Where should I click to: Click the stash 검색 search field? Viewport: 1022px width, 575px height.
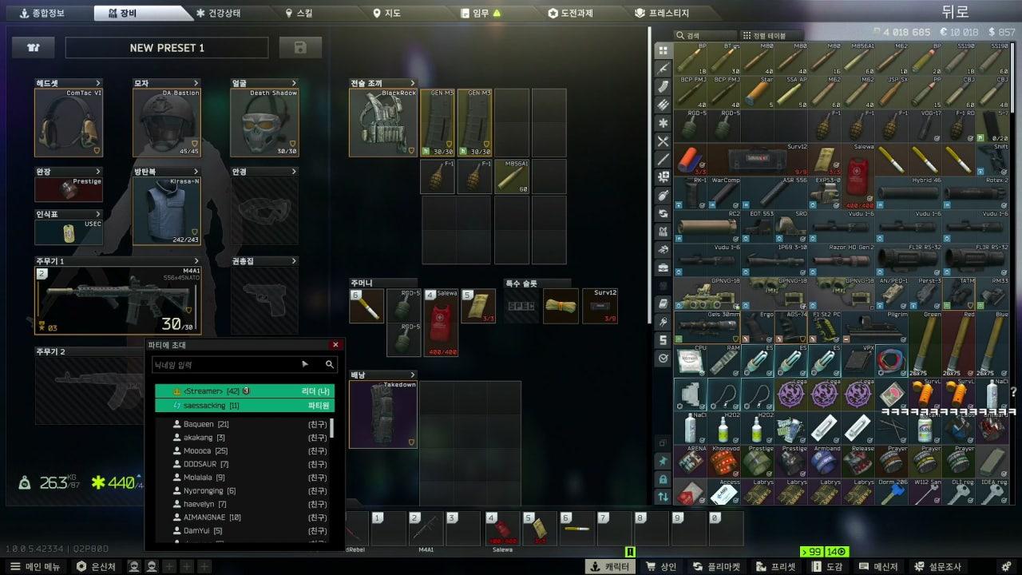pos(704,35)
